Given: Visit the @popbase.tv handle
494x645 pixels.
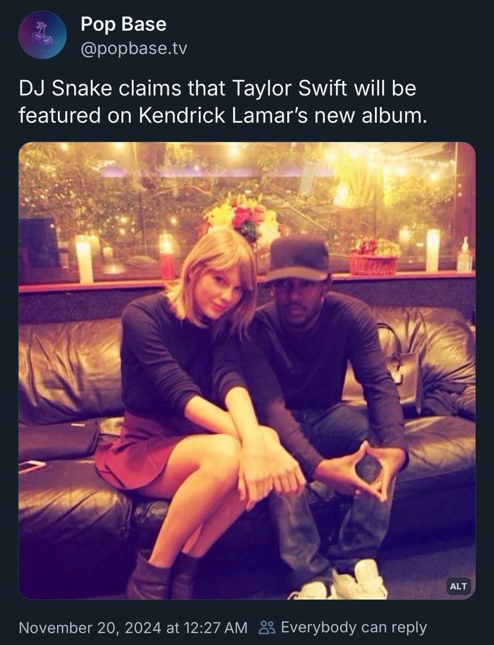Looking at the screenshot, I should [x=134, y=49].
